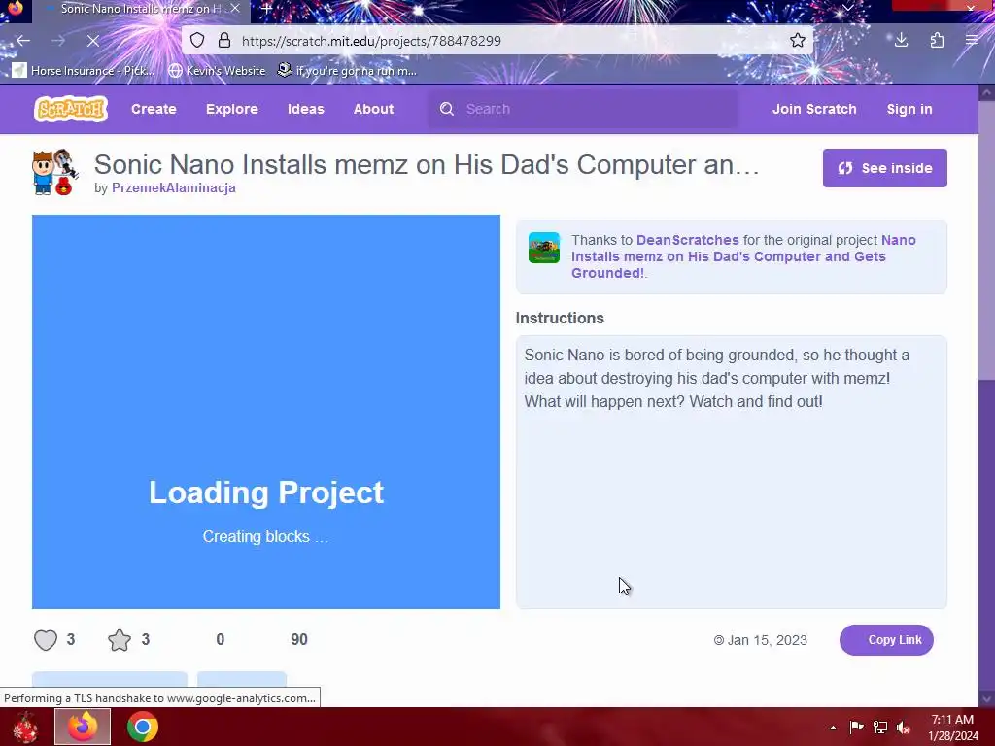Screen dimensions: 995x746
Task: Click the original project thumbnail in the remix credit box
Action: pos(544,248)
